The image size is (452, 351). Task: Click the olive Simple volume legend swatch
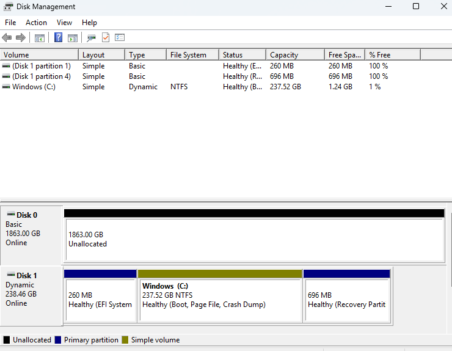pos(125,340)
